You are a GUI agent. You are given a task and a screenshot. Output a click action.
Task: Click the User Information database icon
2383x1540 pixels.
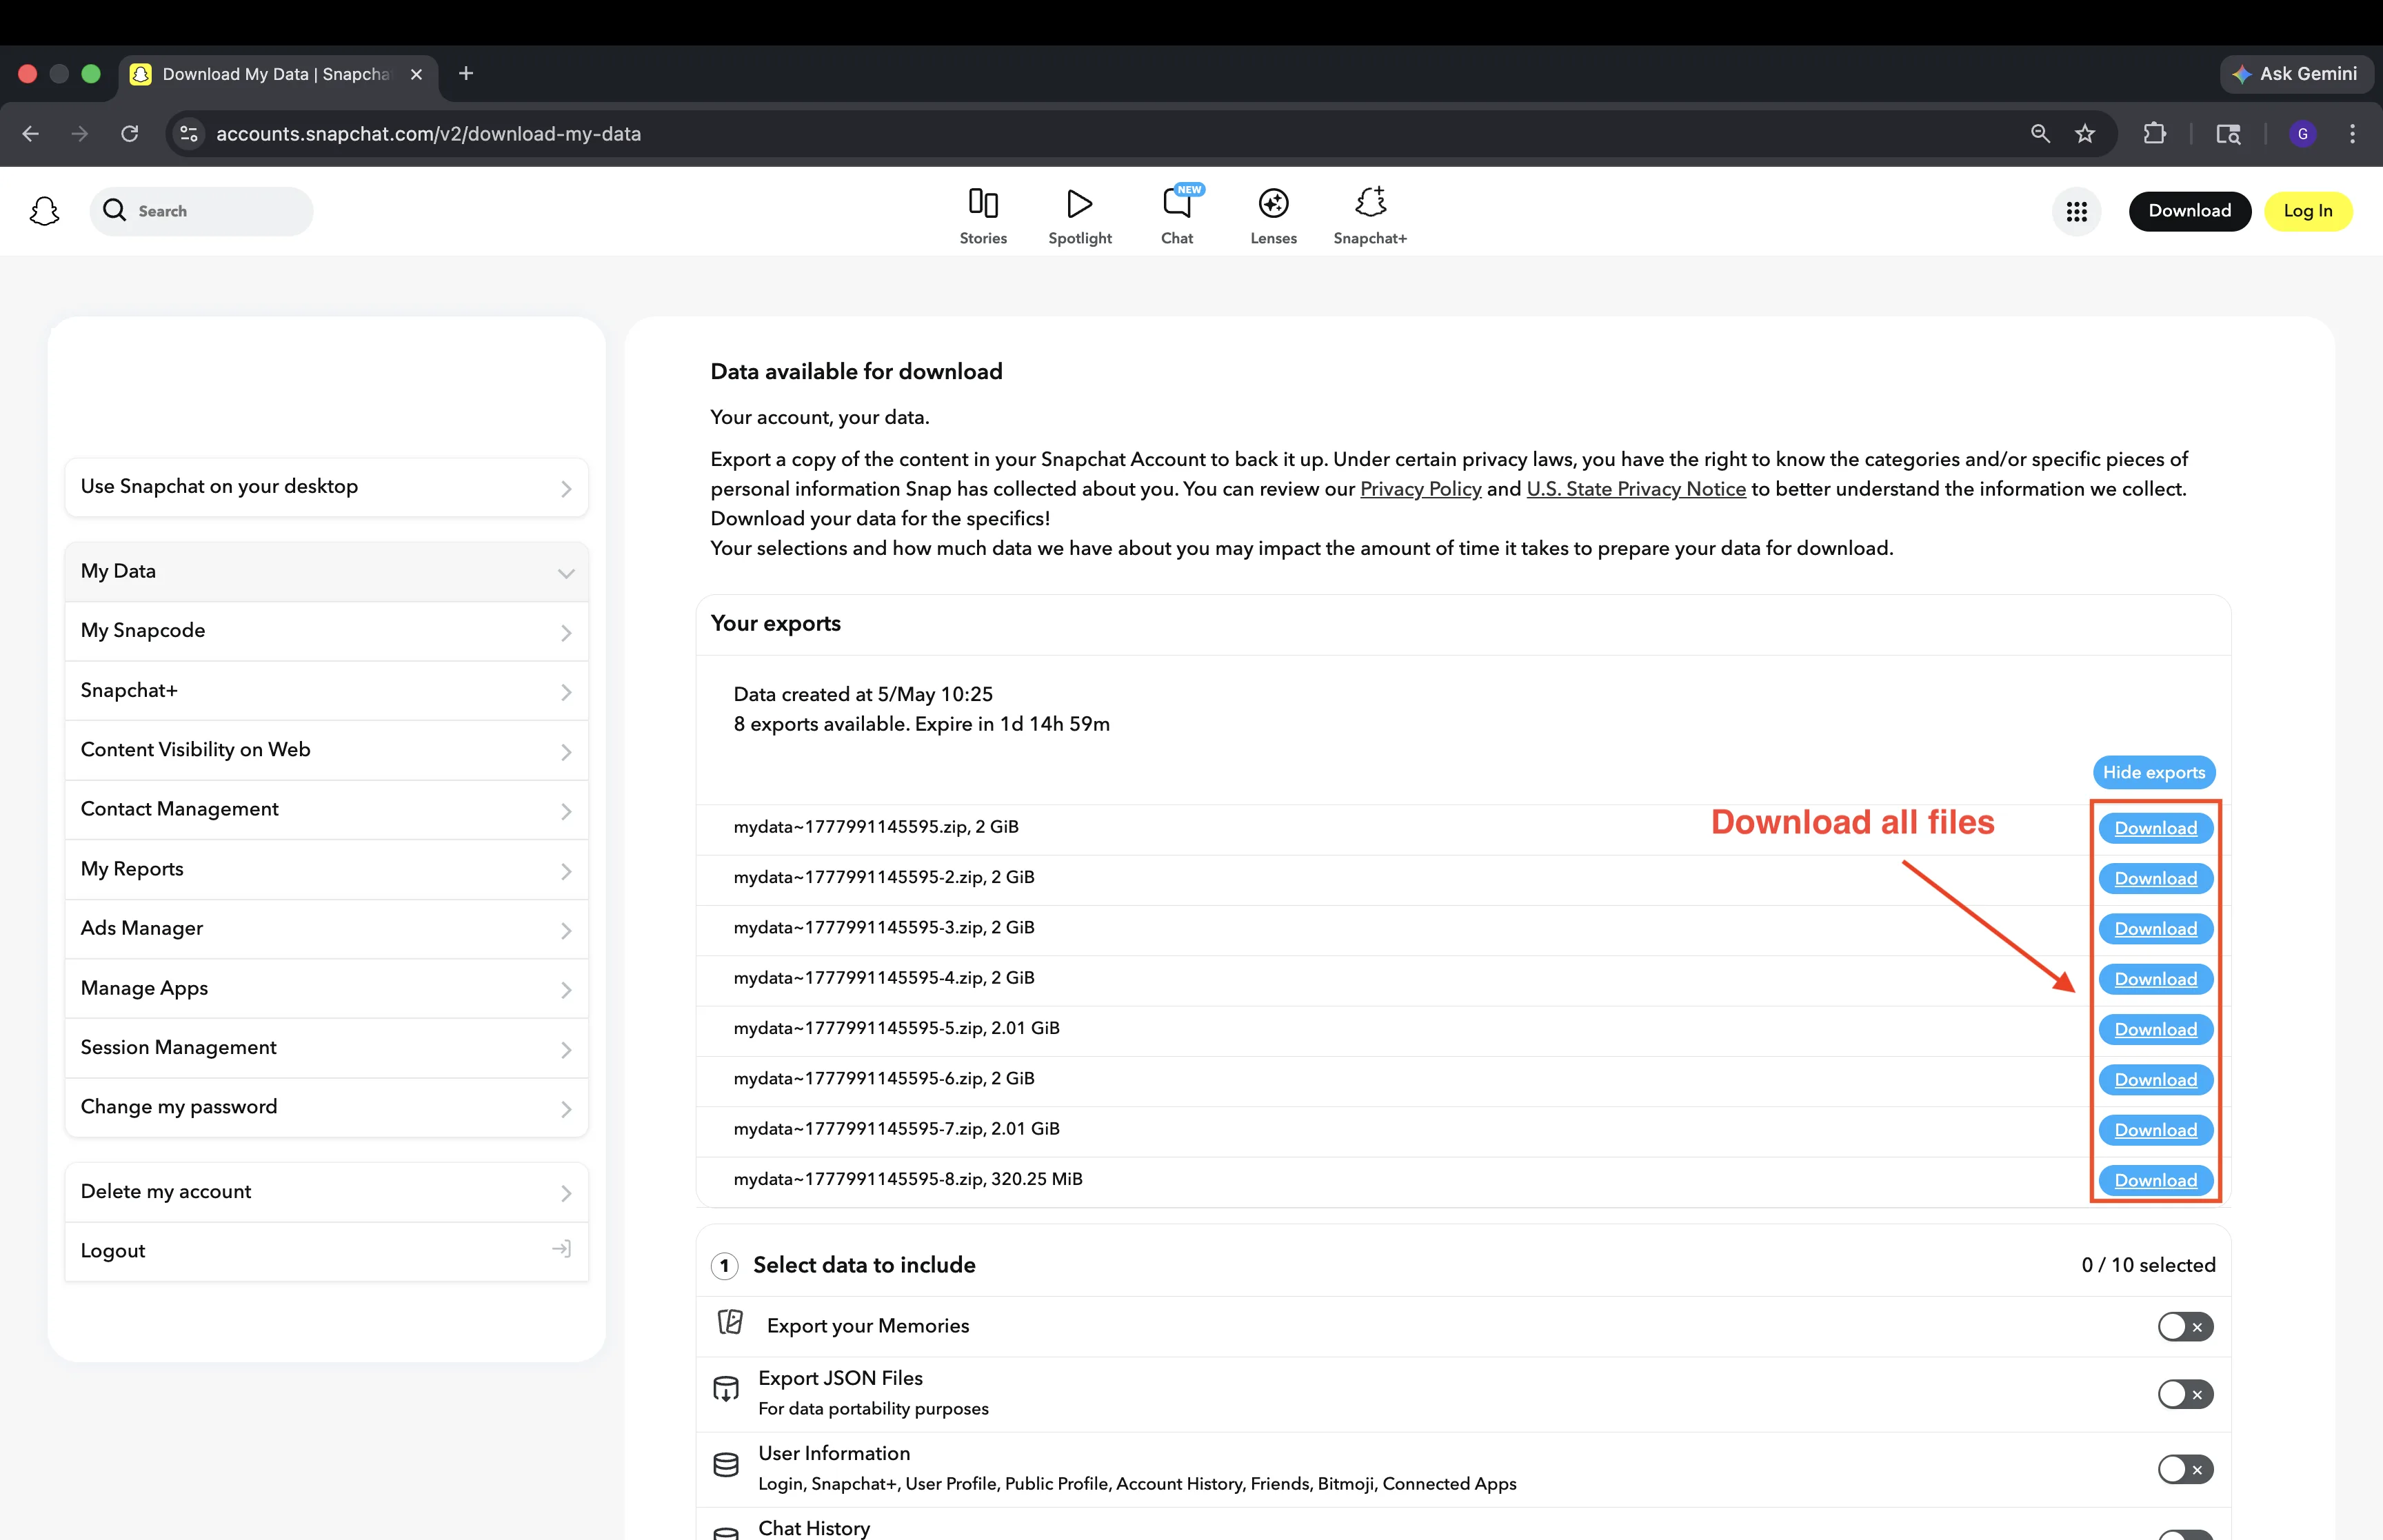[726, 1465]
